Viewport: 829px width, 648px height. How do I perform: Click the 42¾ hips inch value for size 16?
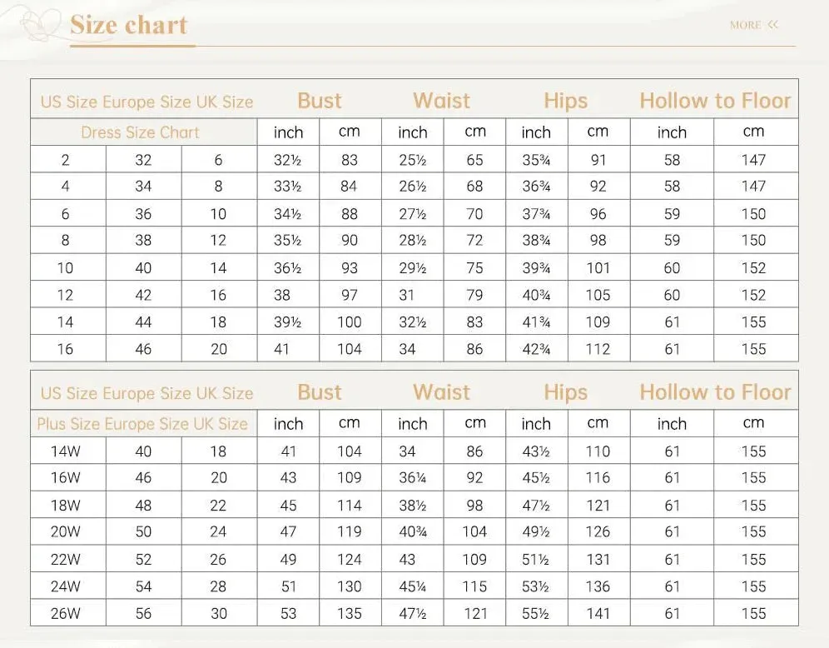pyautogui.click(x=536, y=349)
